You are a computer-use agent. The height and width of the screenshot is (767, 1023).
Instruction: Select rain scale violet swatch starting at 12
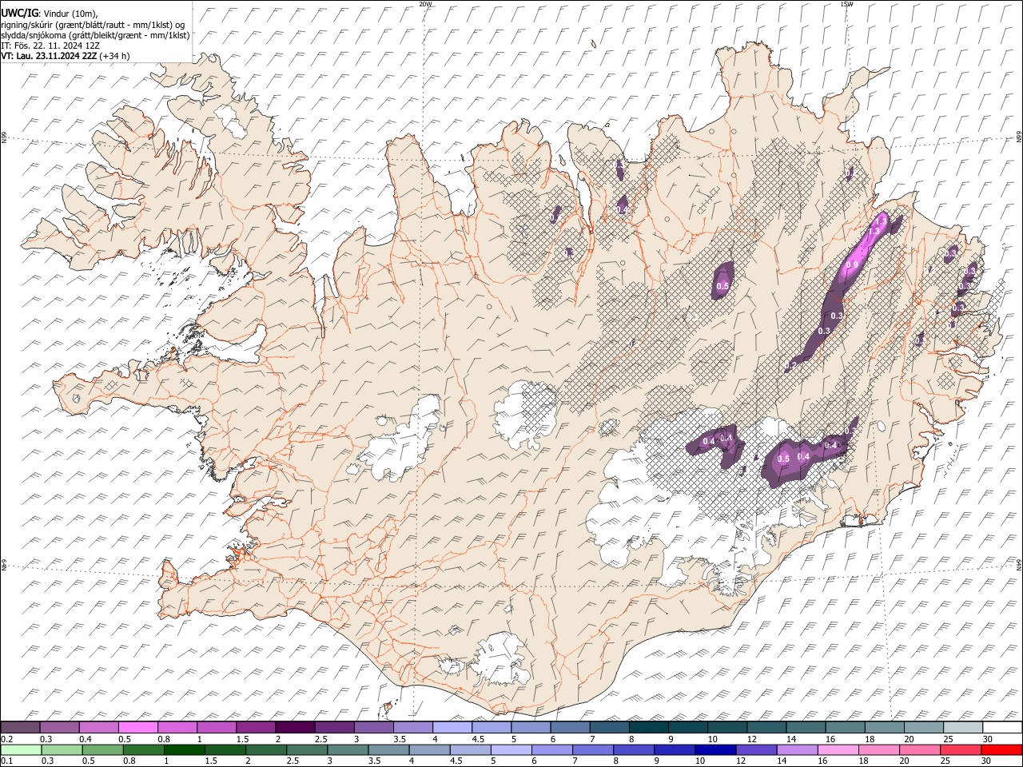756,749
